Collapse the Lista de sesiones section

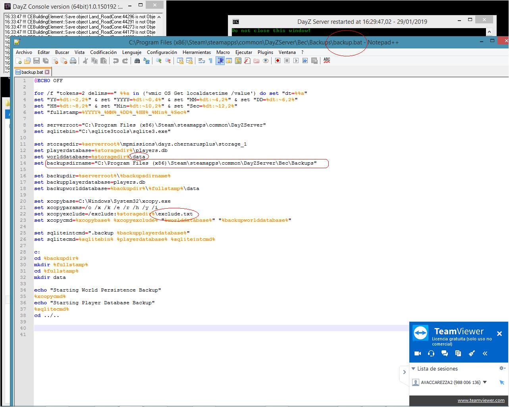[x=413, y=369]
